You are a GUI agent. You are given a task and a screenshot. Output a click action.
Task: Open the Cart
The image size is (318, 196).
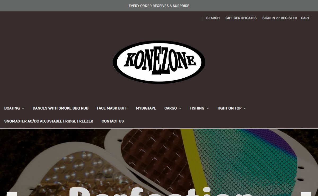coord(305,18)
